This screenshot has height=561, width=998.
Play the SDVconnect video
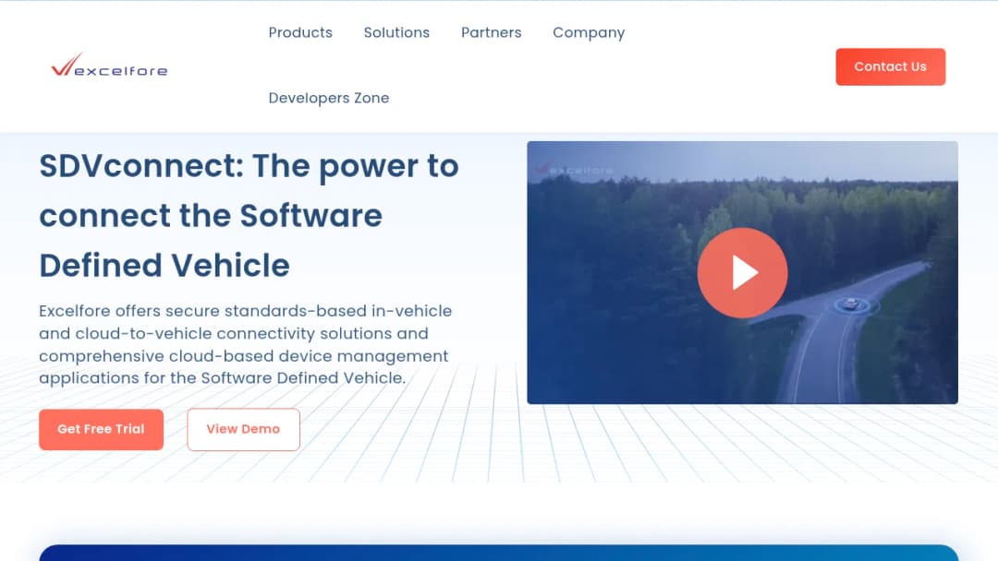click(742, 272)
